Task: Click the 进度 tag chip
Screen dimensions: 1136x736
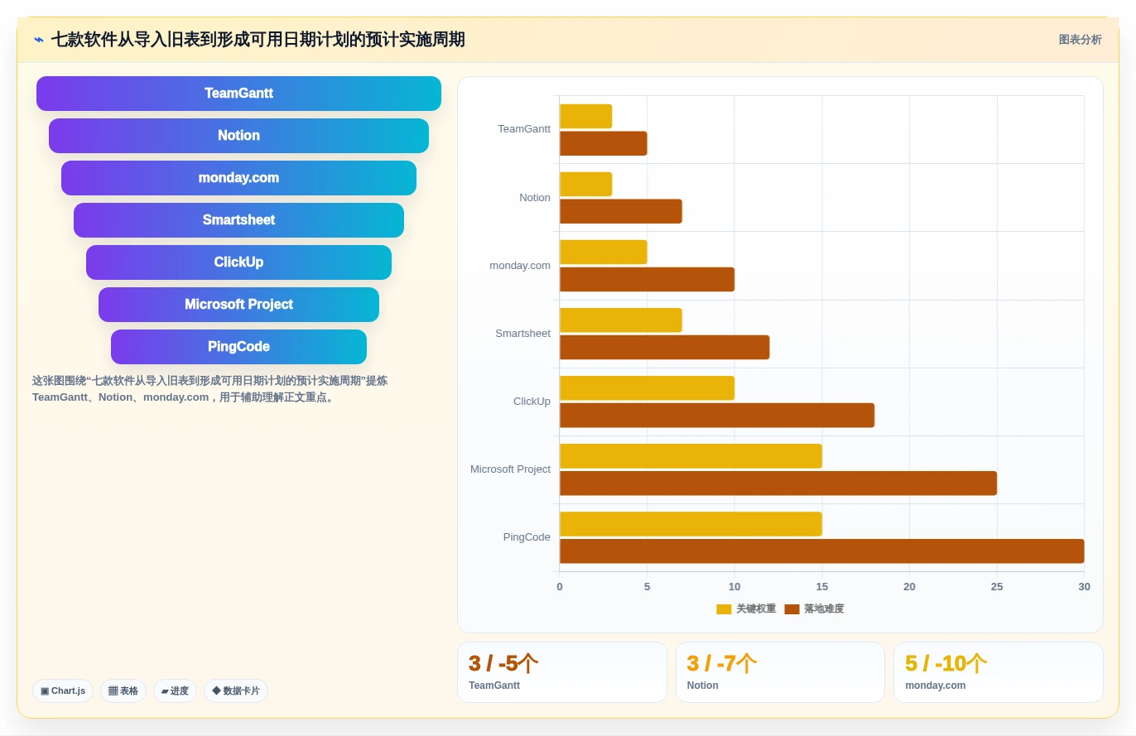Action: [175, 690]
